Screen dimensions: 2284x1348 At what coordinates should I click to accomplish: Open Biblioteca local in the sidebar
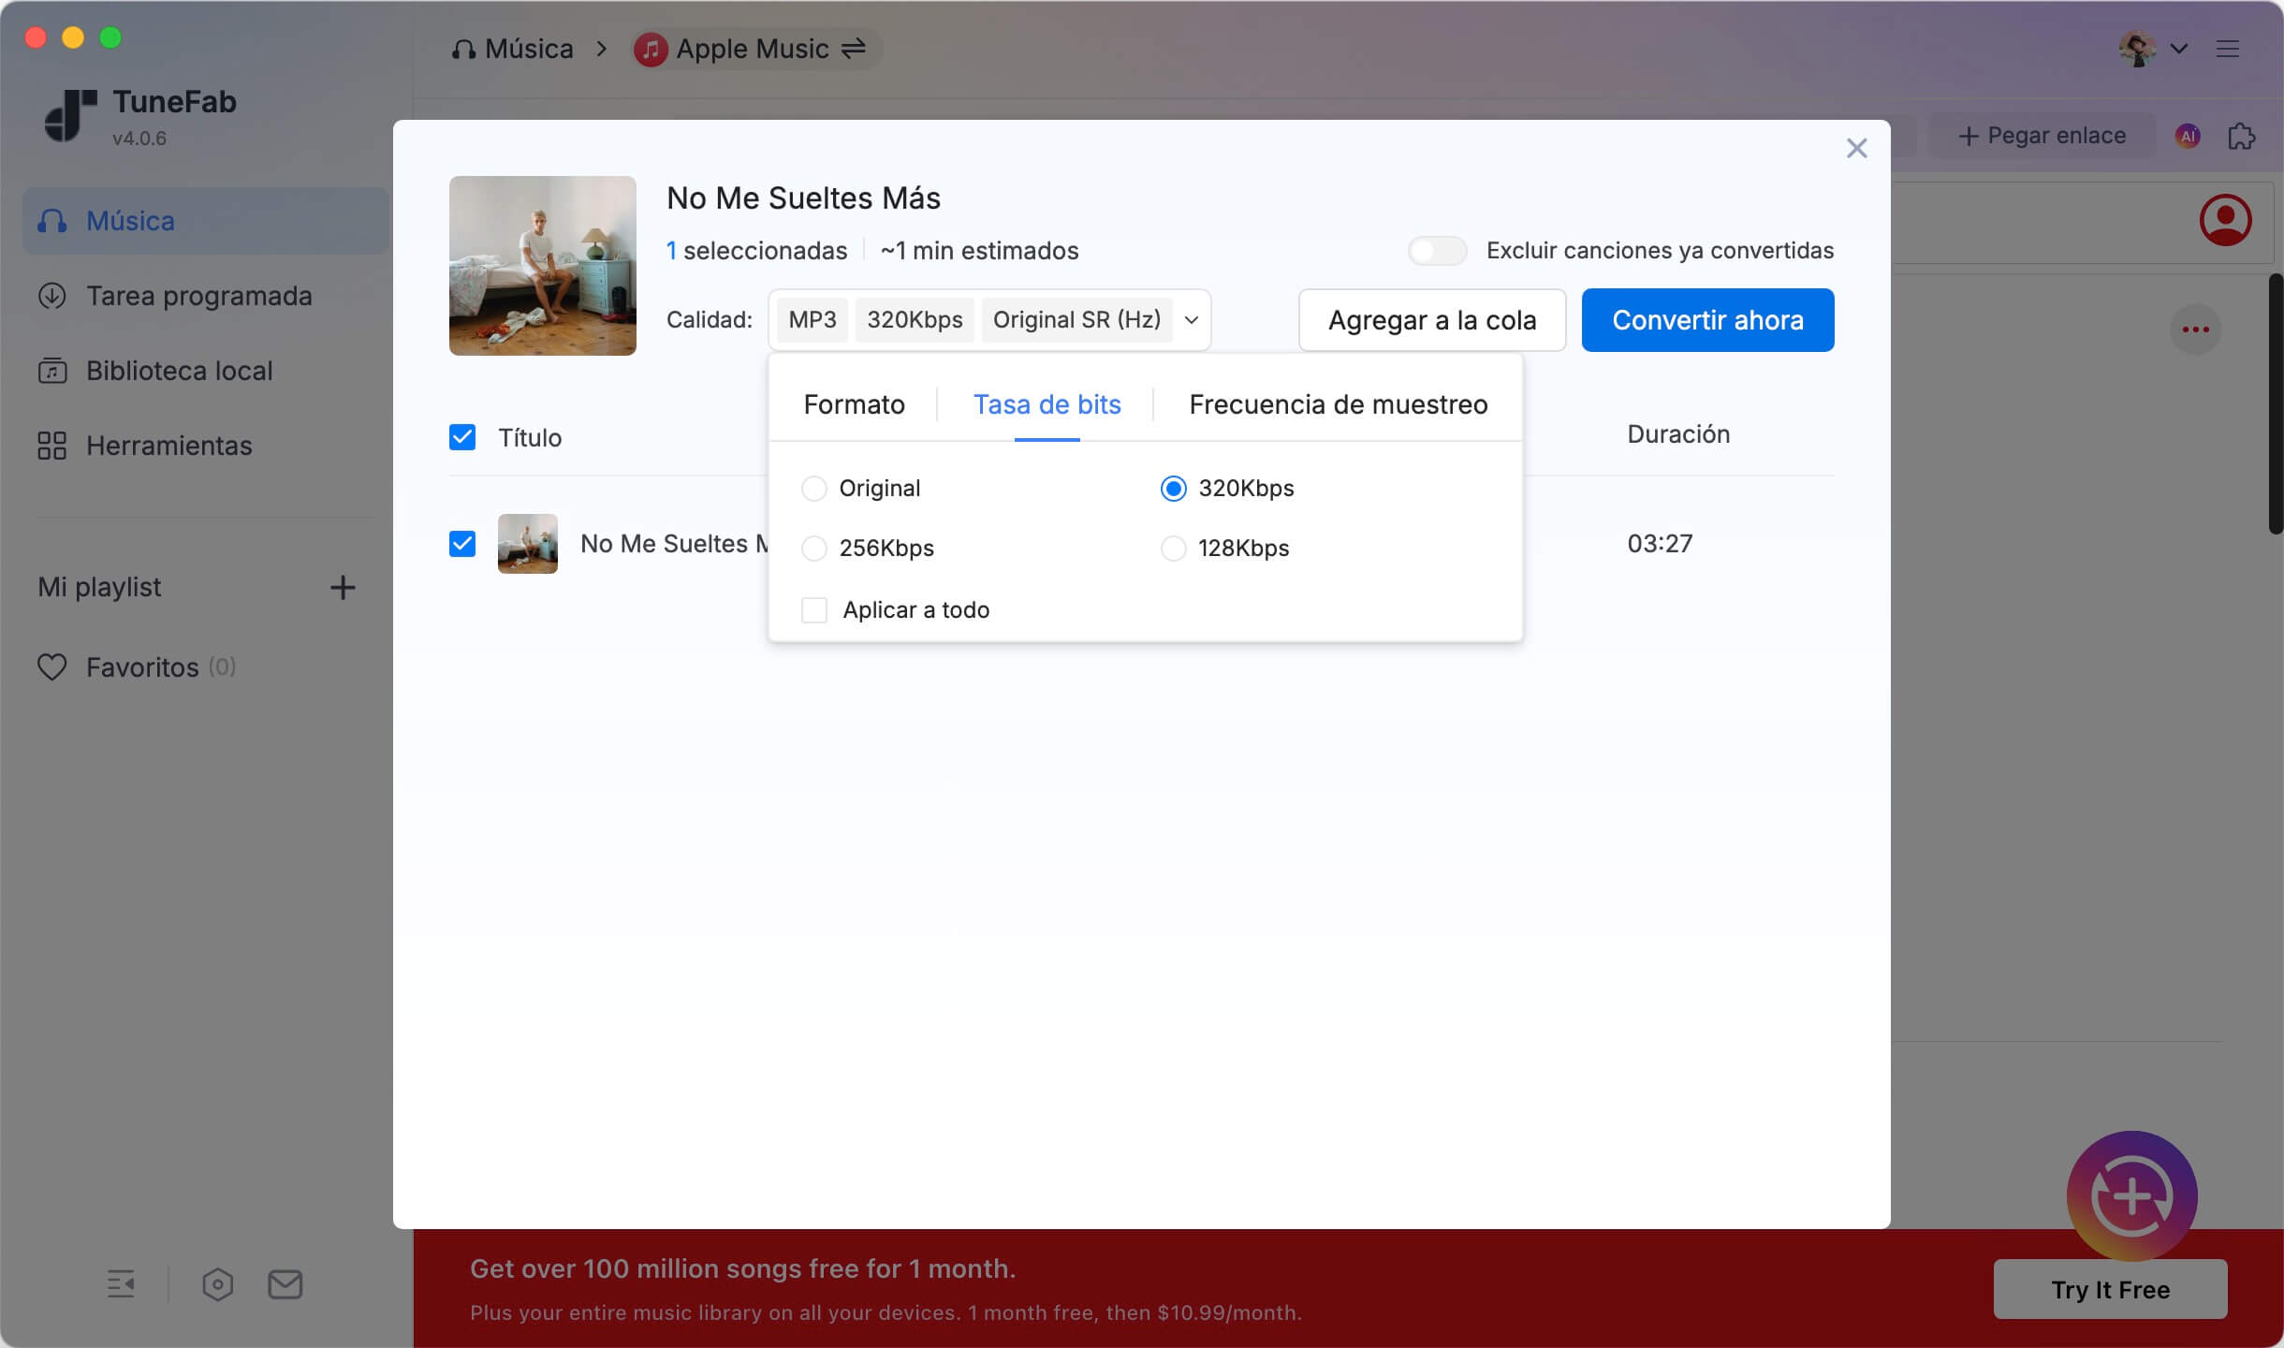[x=178, y=371]
